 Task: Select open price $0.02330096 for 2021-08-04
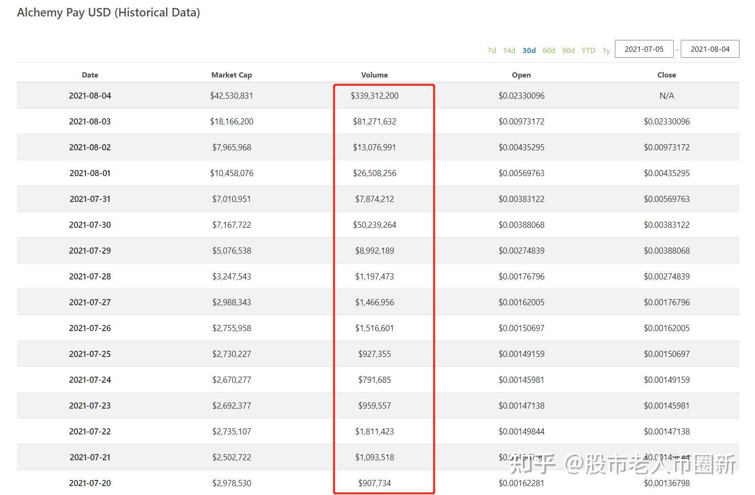(x=521, y=96)
